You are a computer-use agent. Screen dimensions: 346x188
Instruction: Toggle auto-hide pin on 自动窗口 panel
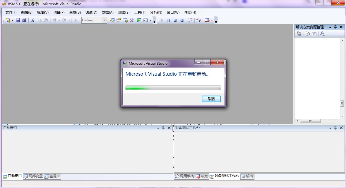click(163, 128)
